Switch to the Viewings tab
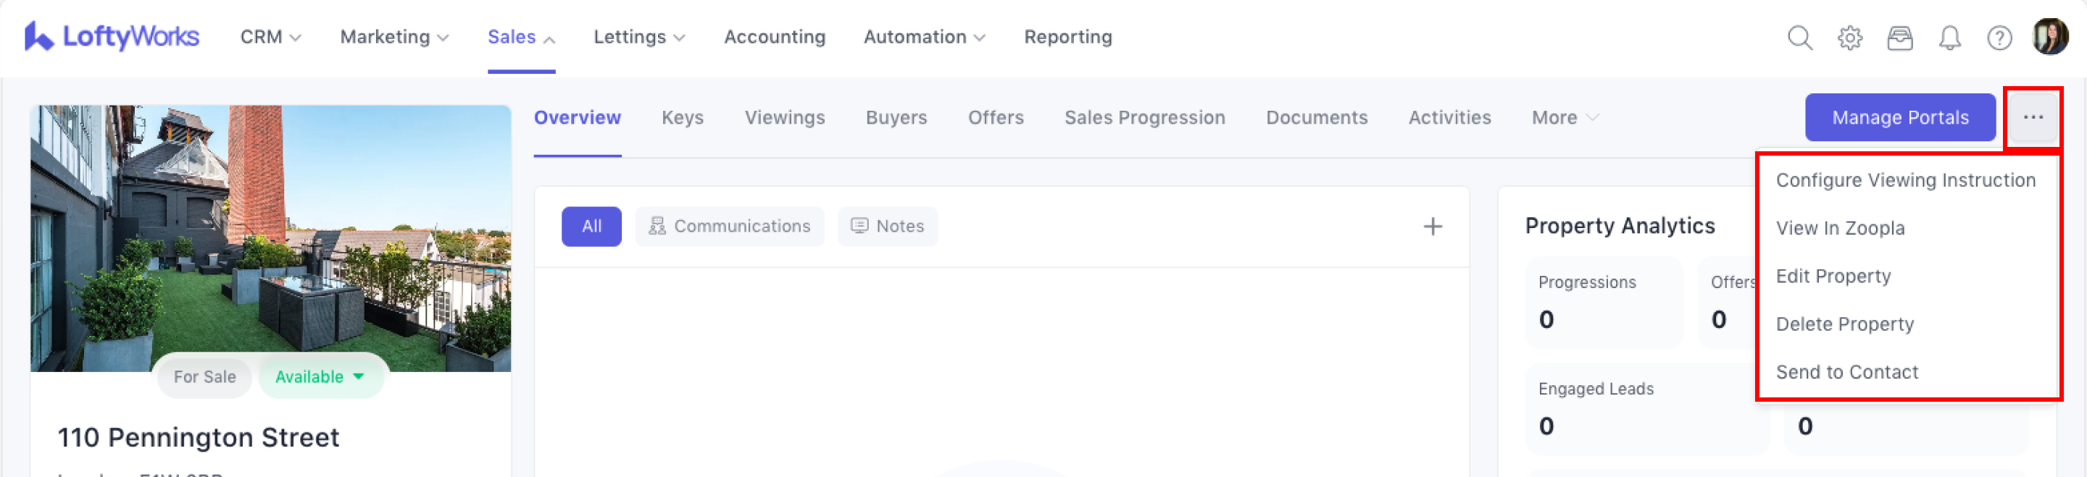Image resolution: width=2087 pixels, height=477 pixels. [784, 117]
